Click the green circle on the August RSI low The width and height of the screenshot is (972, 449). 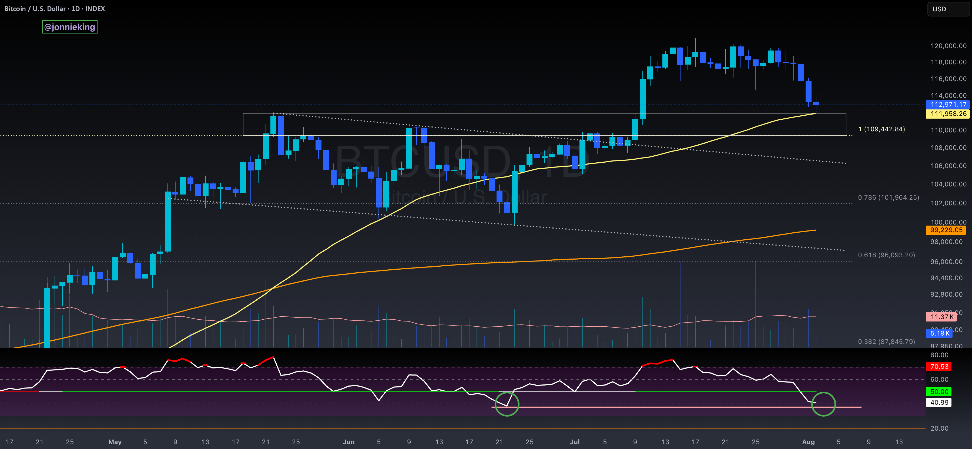pos(823,404)
